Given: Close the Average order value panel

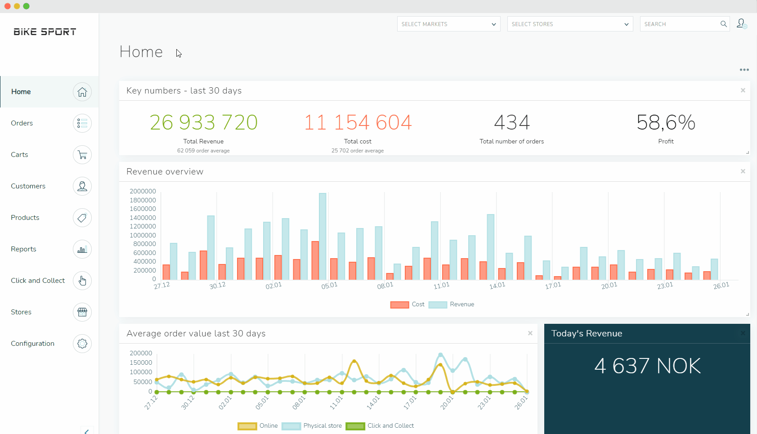Looking at the screenshot, I should [x=530, y=333].
